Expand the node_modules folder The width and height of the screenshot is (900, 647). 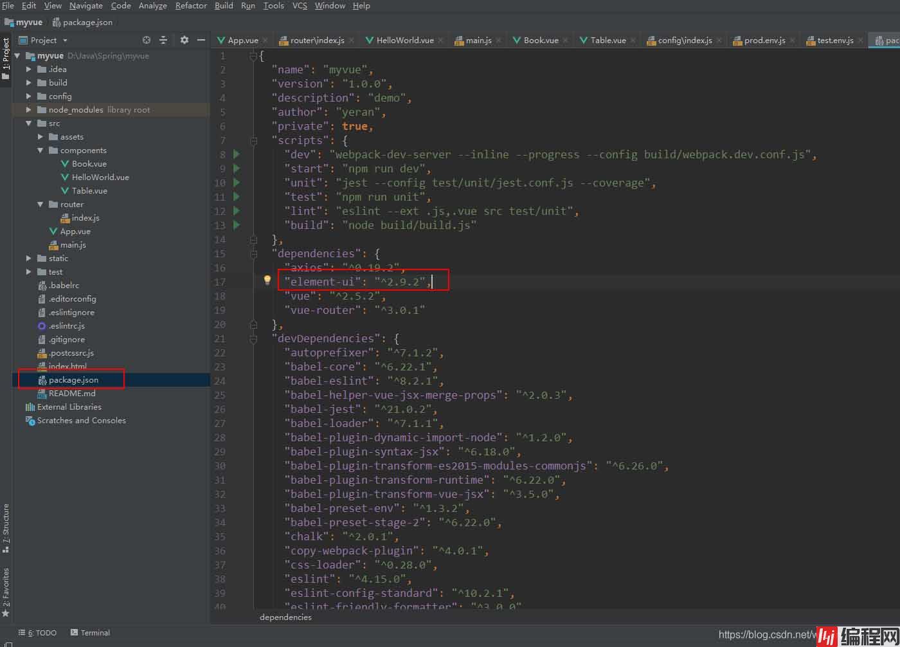pyautogui.click(x=28, y=109)
